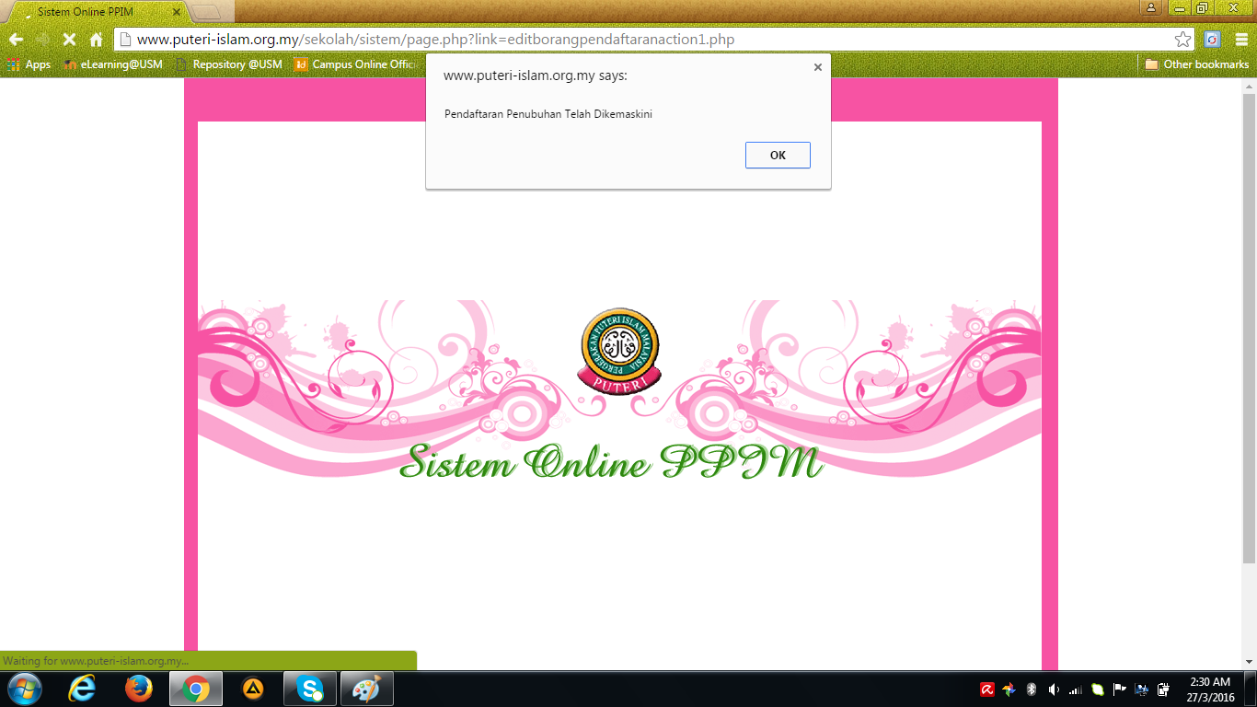Open Paint from the taskbar

367,689
